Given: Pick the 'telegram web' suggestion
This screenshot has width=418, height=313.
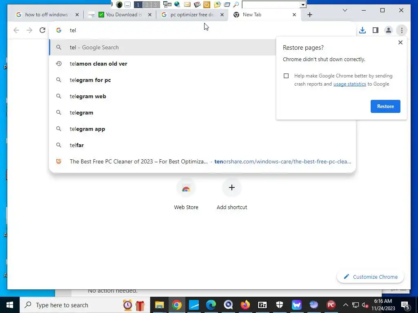Looking at the screenshot, I should tap(162, 96).
